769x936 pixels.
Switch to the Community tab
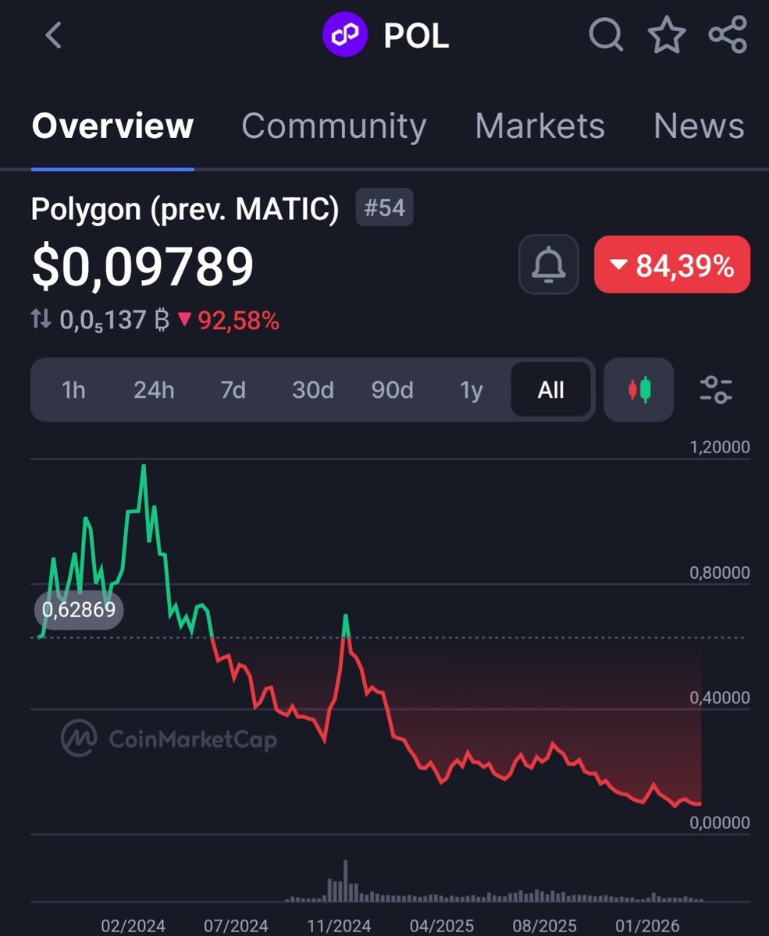point(334,126)
